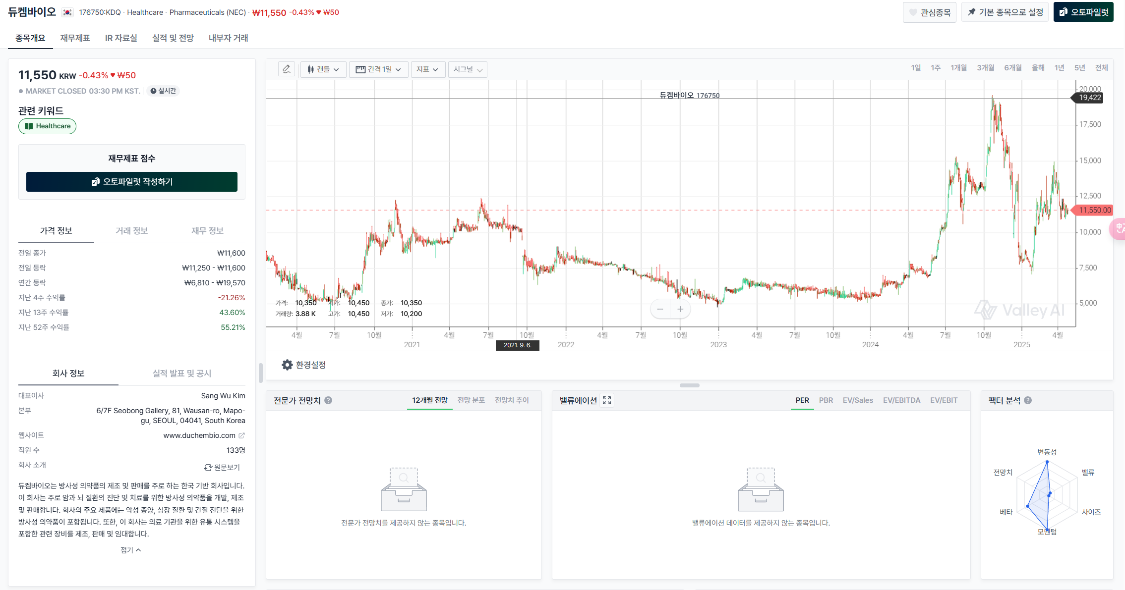The image size is (1125, 590).
Task: Toggle the 관심종목 heart button
Action: coord(929,12)
